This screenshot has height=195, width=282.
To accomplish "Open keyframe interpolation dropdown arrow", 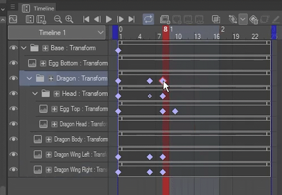I will (243, 19).
